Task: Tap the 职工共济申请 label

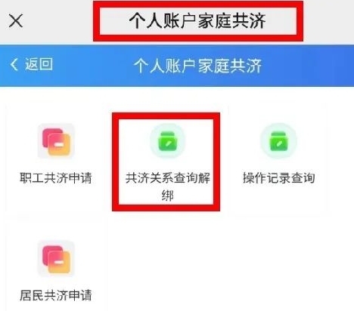Action: (x=56, y=178)
